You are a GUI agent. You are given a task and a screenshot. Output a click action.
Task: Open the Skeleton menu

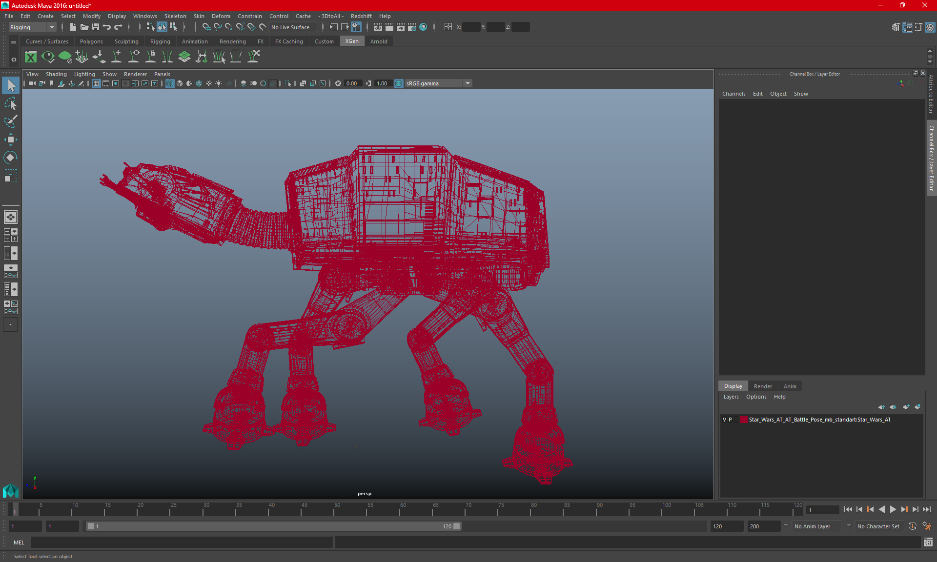pos(175,16)
